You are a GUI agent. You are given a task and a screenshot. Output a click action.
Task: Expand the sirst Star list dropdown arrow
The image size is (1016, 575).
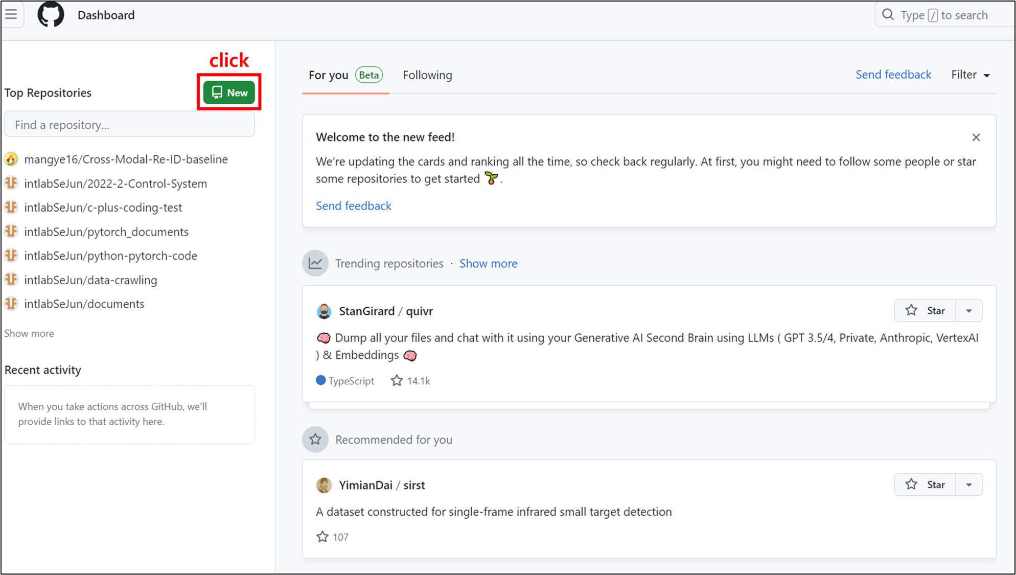pyautogui.click(x=969, y=485)
